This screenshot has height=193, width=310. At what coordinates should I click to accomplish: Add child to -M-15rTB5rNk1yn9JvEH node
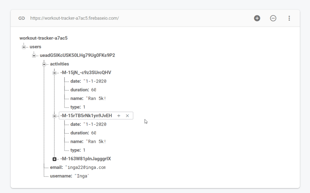(x=119, y=116)
